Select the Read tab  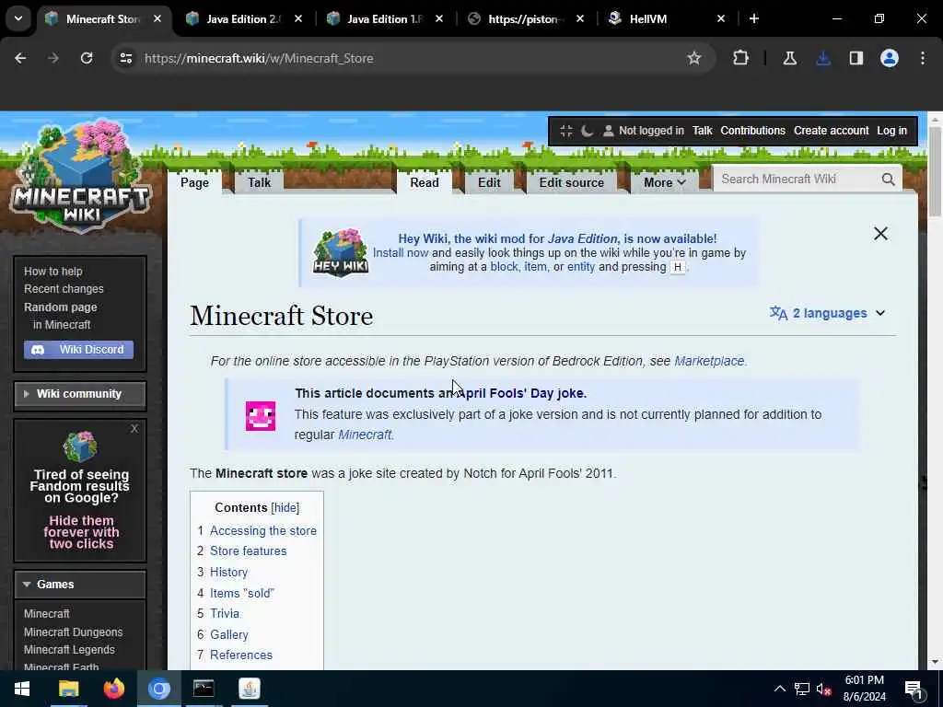424,183
